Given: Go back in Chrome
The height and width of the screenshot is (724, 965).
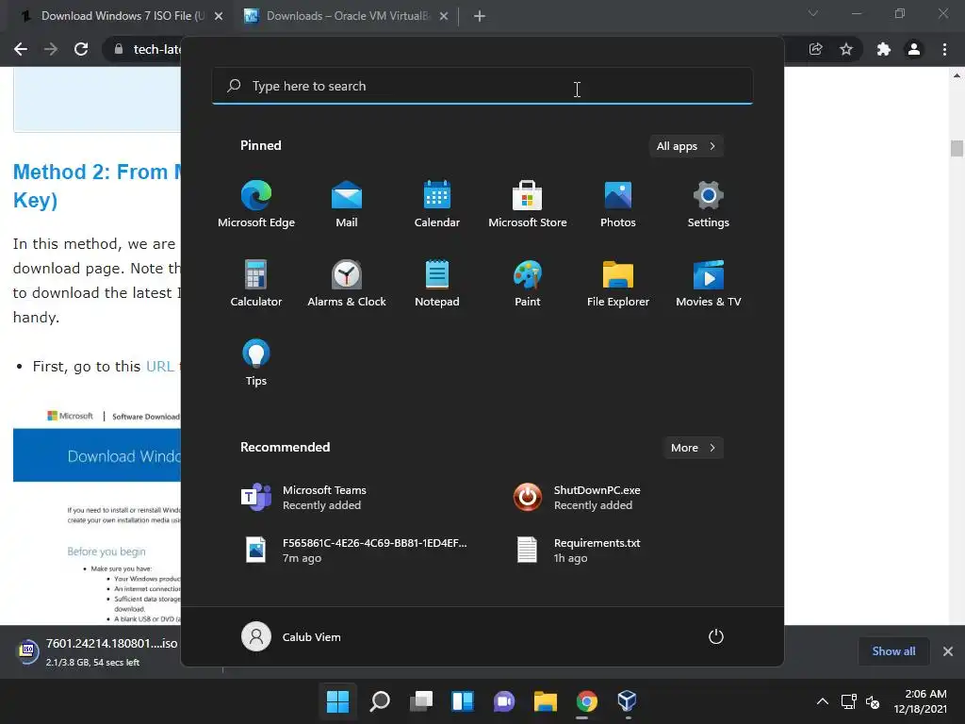Looking at the screenshot, I should pos(21,49).
